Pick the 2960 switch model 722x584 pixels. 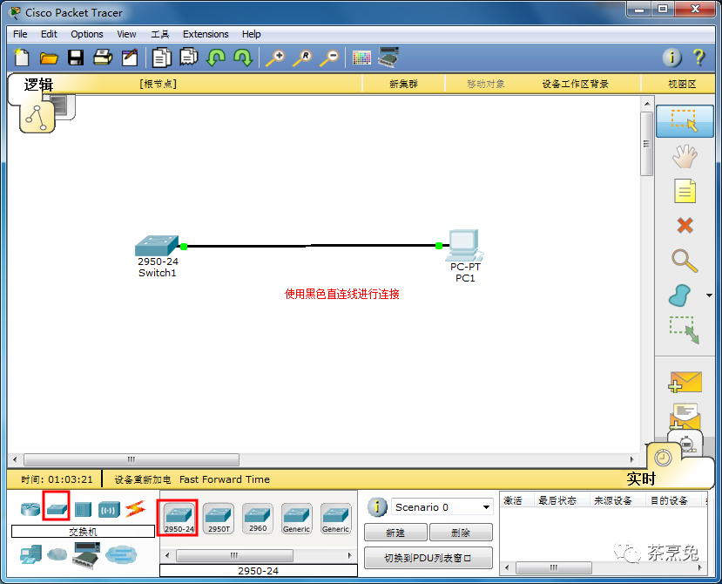[x=258, y=518]
